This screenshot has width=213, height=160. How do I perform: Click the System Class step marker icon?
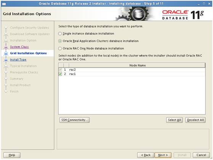pos(6,47)
